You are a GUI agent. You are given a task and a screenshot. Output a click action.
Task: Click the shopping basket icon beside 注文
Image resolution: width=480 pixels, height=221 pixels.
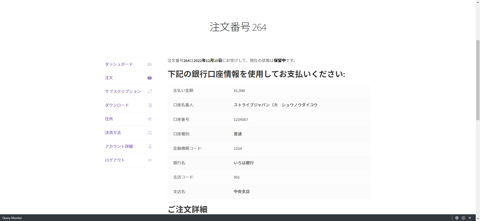coord(149,78)
